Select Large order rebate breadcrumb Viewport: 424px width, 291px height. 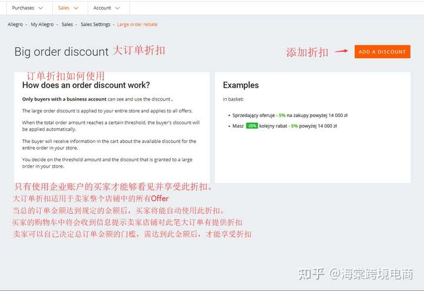coord(137,24)
